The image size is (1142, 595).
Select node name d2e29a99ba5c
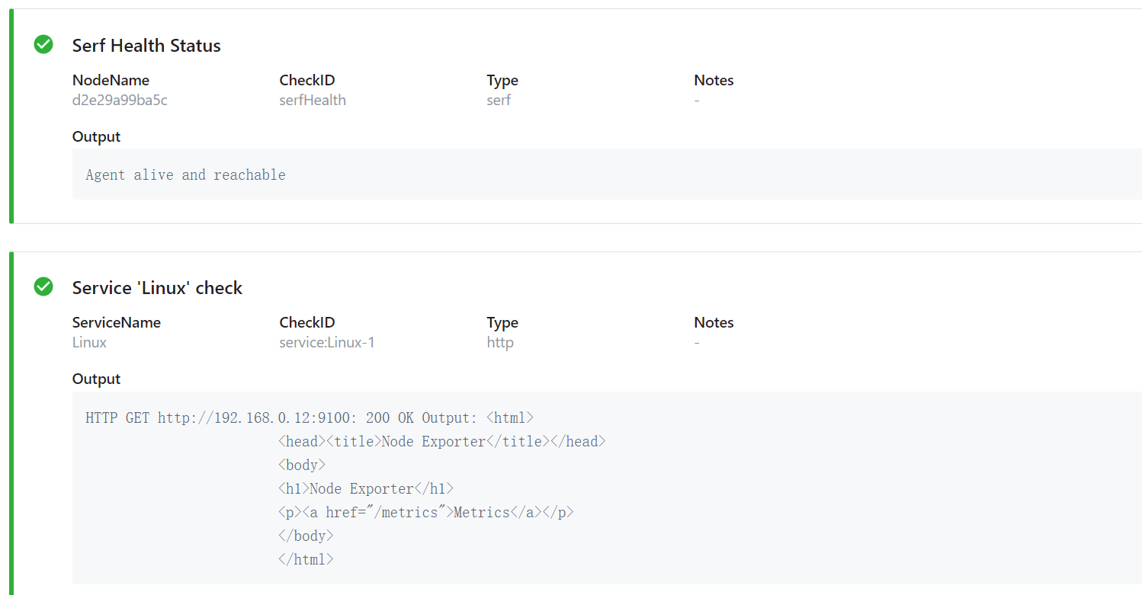coord(120,100)
